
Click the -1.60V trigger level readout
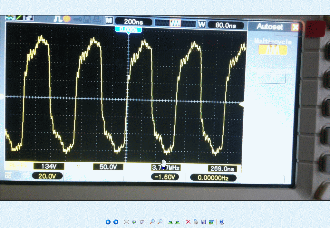pos(165,177)
